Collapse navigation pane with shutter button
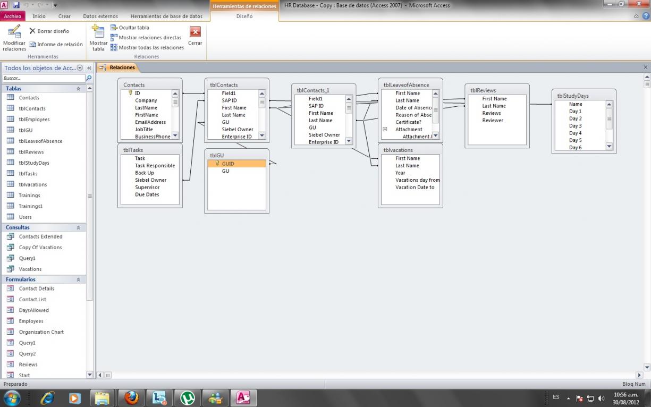This screenshot has width=651, height=407. pyautogui.click(x=89, y=68)
